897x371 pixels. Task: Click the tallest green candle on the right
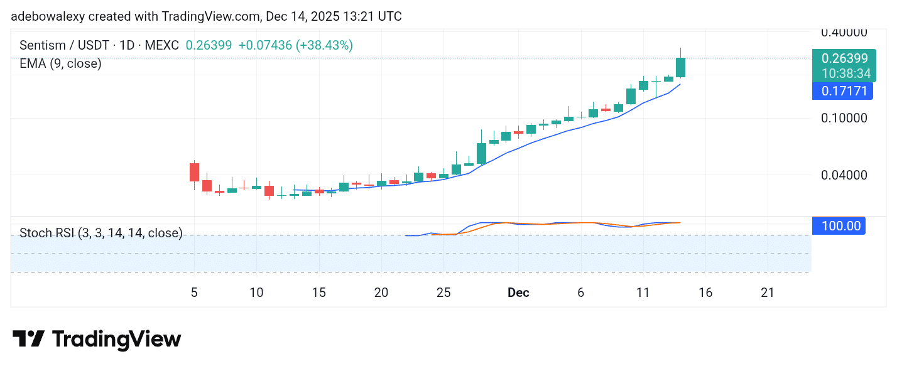(680, 66)
